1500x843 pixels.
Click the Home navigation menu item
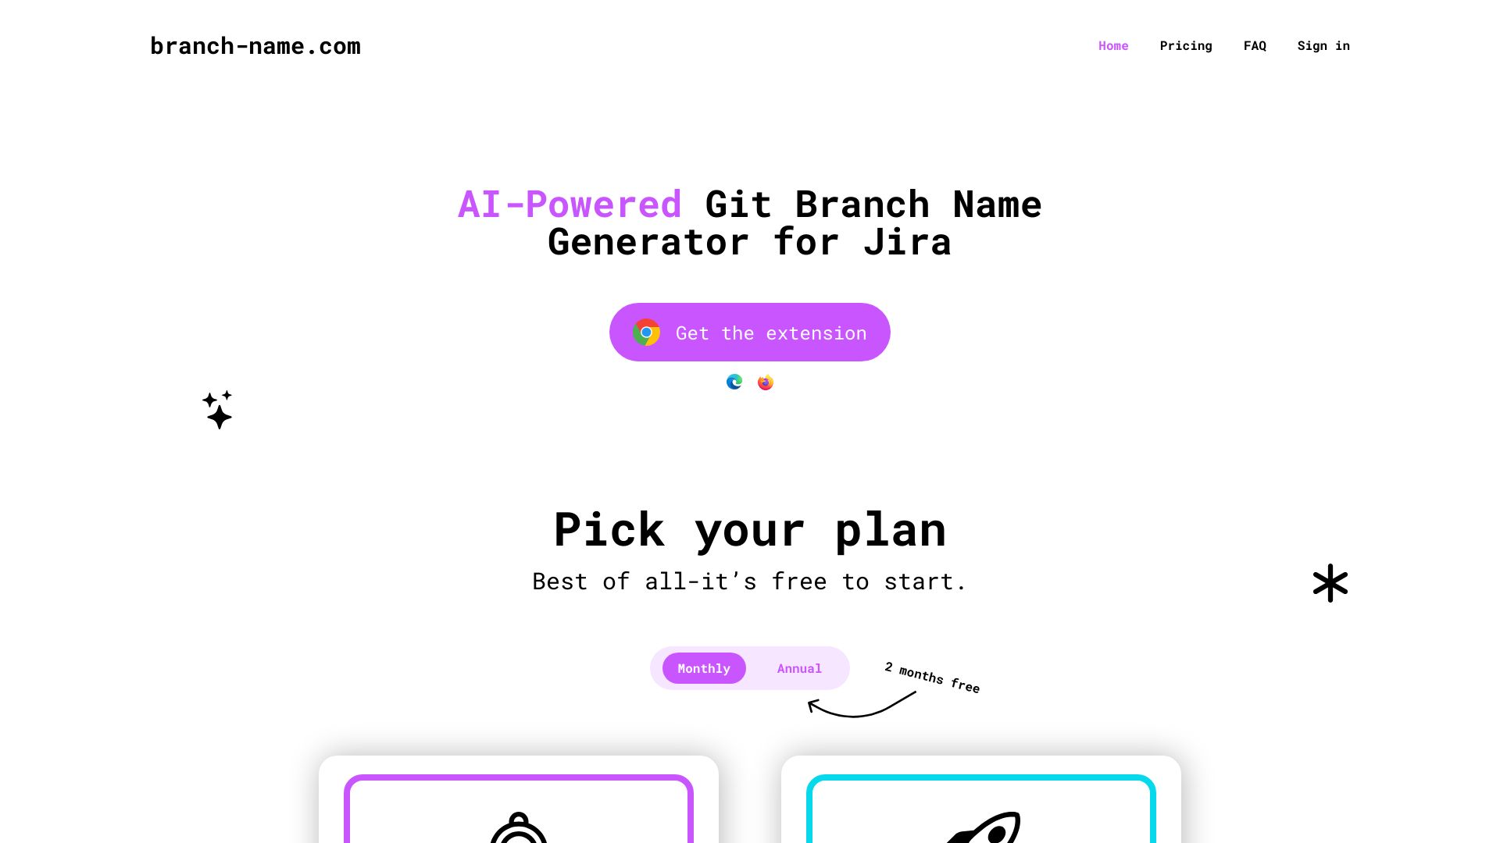pos(1113,45)
